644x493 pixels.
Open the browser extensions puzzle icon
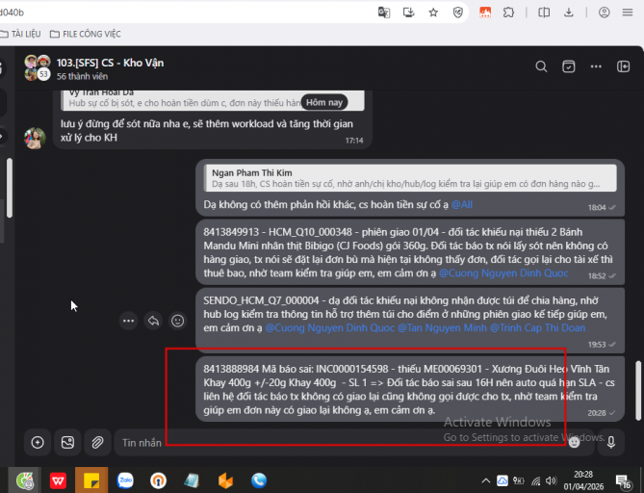coord(508,13)
